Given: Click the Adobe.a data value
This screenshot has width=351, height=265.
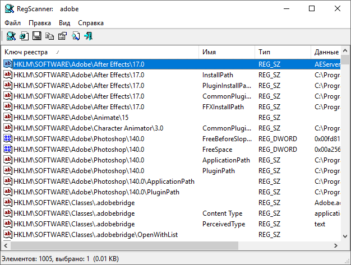Looking at the screenshot, I should tap(327, 203).
